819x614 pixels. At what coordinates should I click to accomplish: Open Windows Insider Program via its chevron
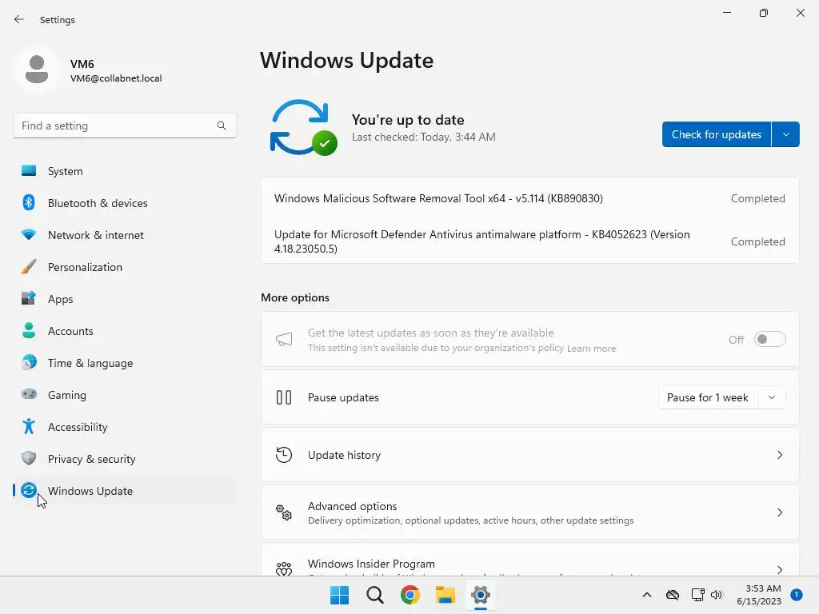pyautogui.click(x=779, y=569)
